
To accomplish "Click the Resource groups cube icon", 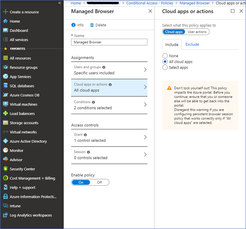I will [5, 67].
